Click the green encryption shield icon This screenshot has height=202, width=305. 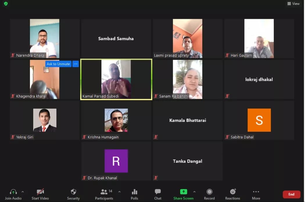(6, 4)
